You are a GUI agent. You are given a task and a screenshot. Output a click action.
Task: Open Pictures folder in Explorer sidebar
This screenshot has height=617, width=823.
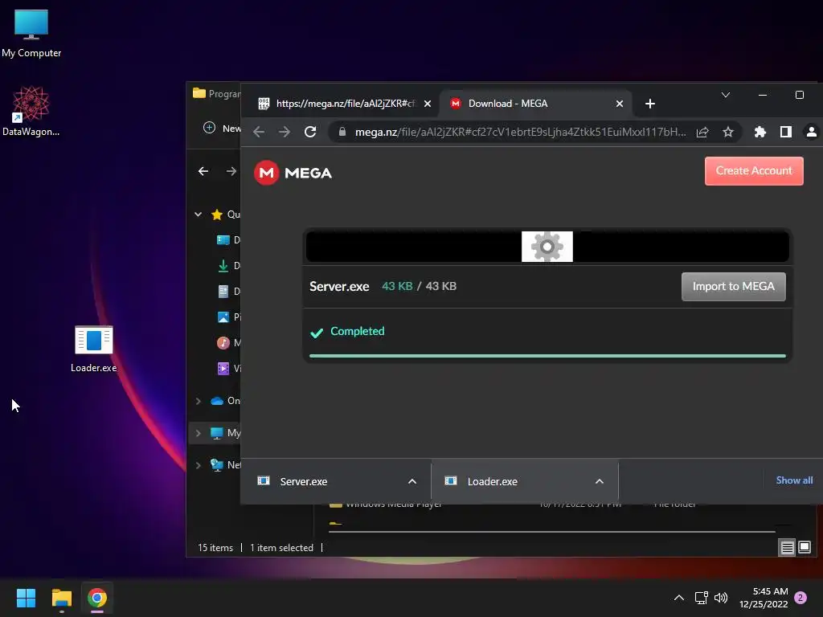[227, 317]
